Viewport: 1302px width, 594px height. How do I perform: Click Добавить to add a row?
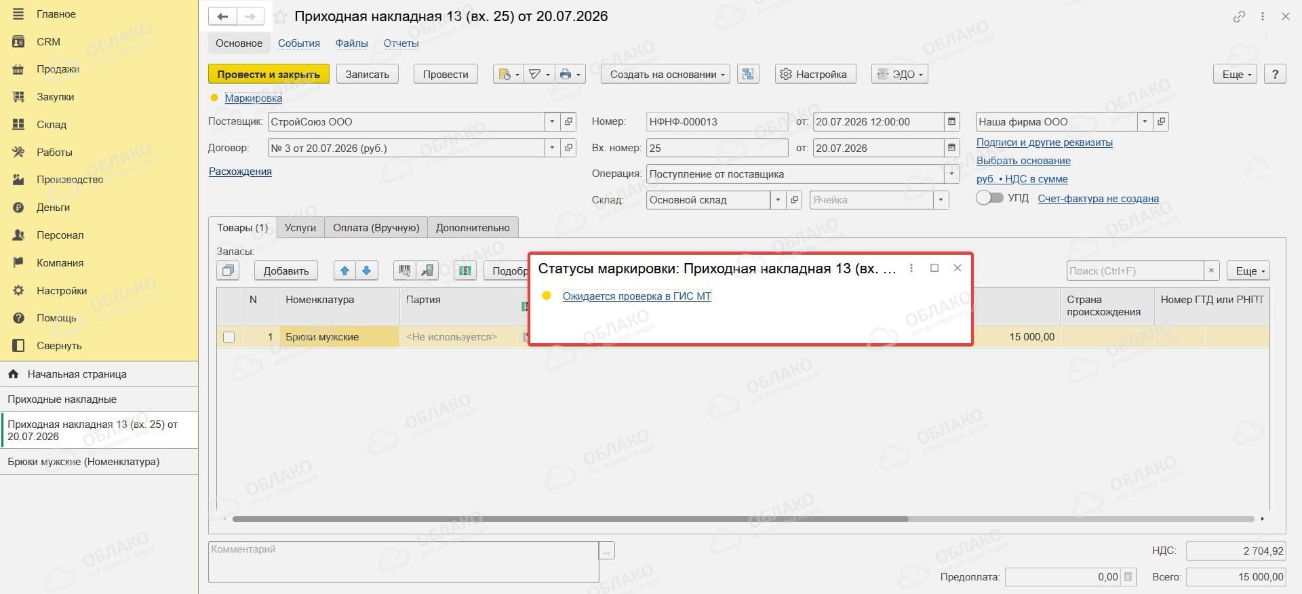pos(286,271)
